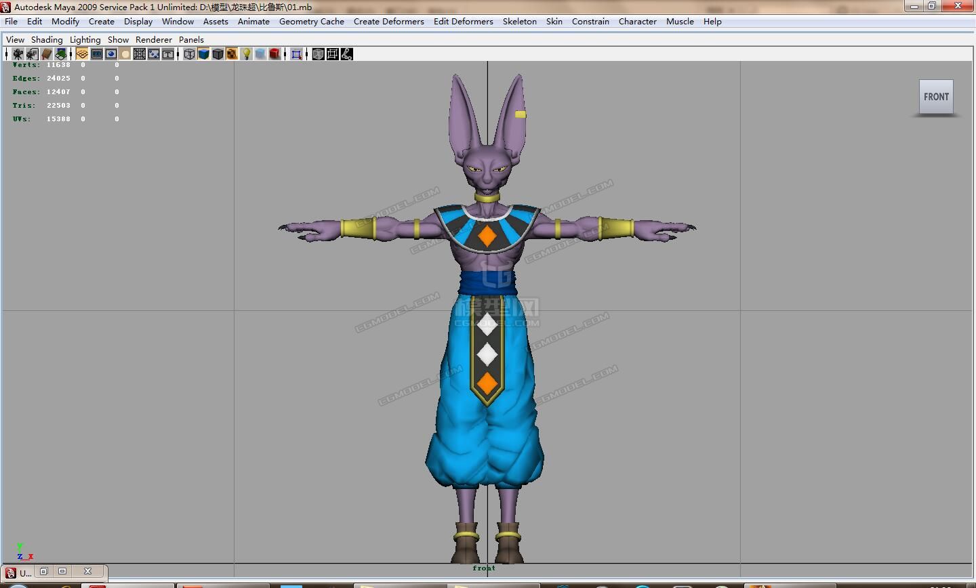Open the Constrain menu
The image size is (976, 588).
(x=590, y=22)
